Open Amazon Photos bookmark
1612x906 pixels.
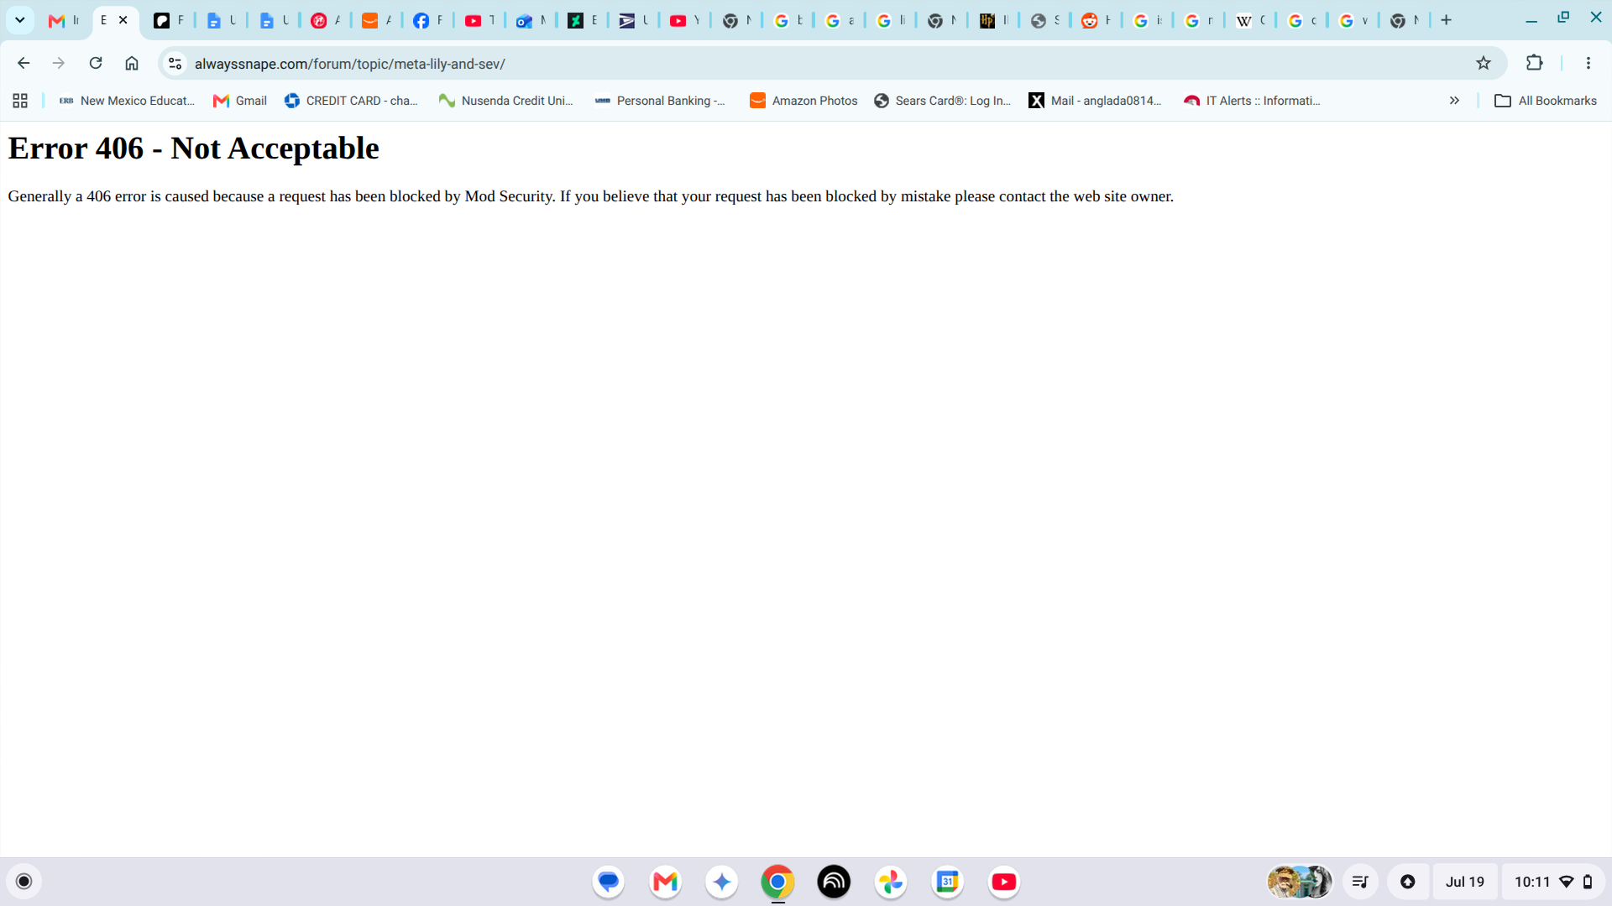click(x=803, y=101)
